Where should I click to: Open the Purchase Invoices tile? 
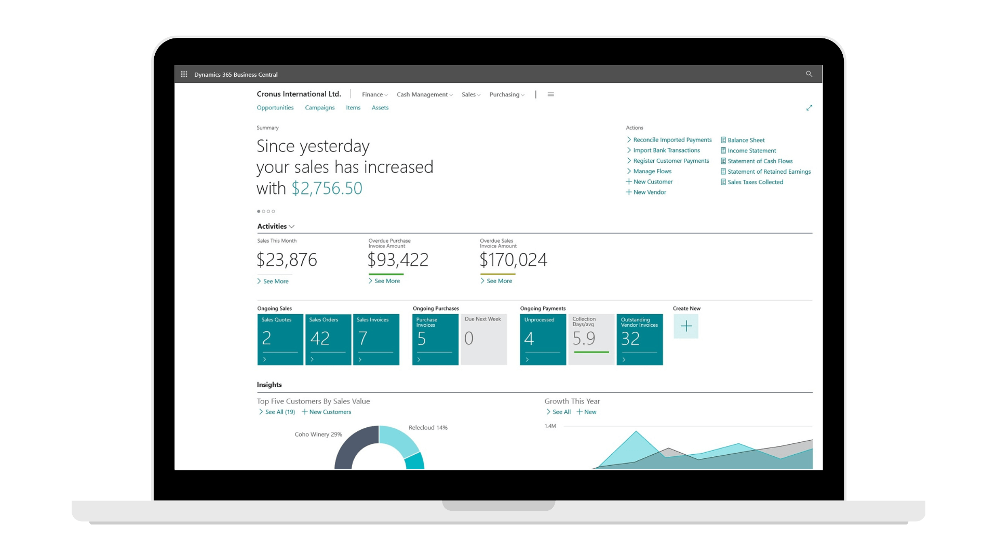tap(435, 339)
